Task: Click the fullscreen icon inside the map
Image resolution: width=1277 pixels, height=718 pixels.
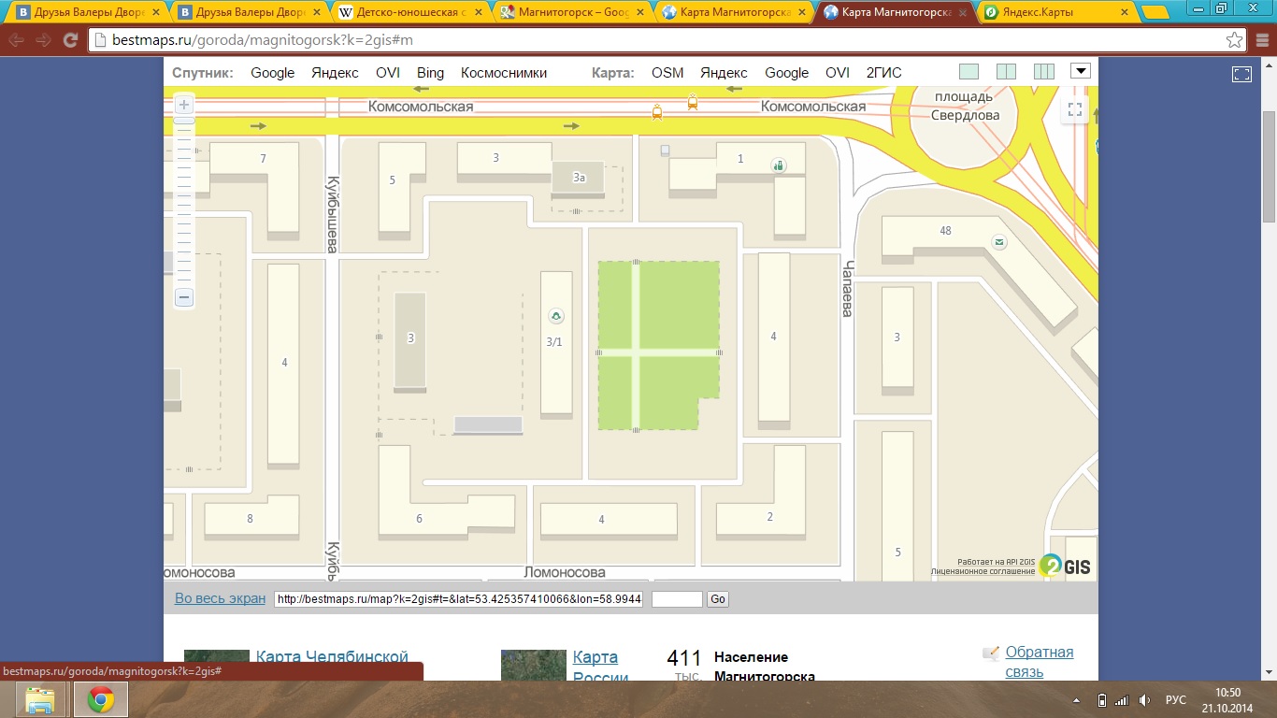Action: pos(1075,109)
